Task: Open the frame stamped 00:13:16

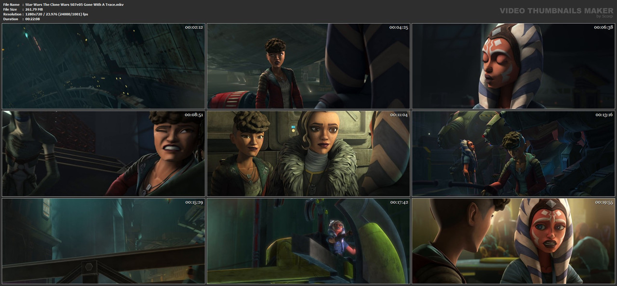Action: [513, 153]
